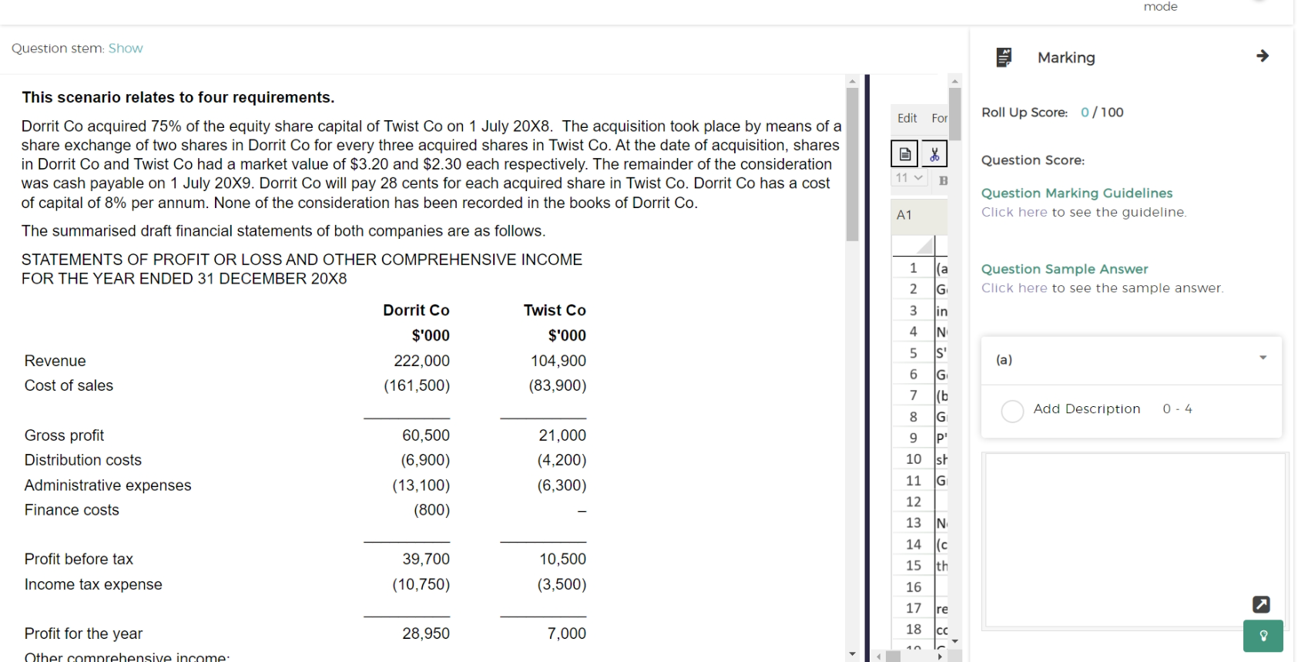Open the Question Sample Answer link
1308x662 pixels.
(x=1014, y=288)
